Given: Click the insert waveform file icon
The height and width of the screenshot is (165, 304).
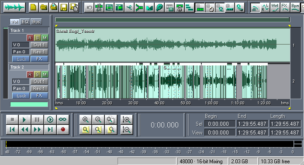Looking at the screenshot, I should 54,7.
